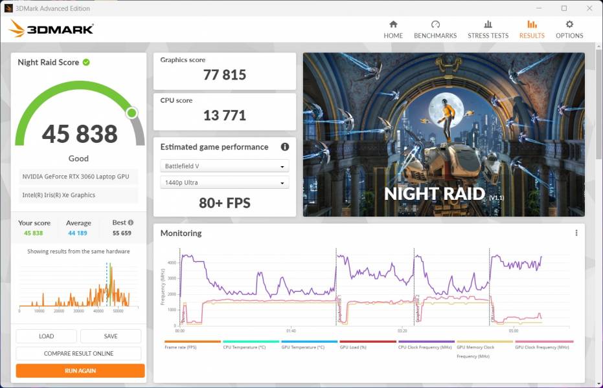603x388 pixels.
Task: Click the 05:00 time marker on chart
Action: coord(514,331)
